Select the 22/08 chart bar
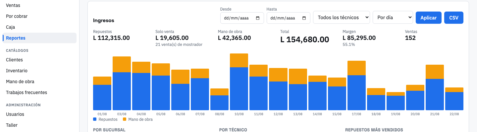Viewport: 477px width, 132px height. click(454, 99)
